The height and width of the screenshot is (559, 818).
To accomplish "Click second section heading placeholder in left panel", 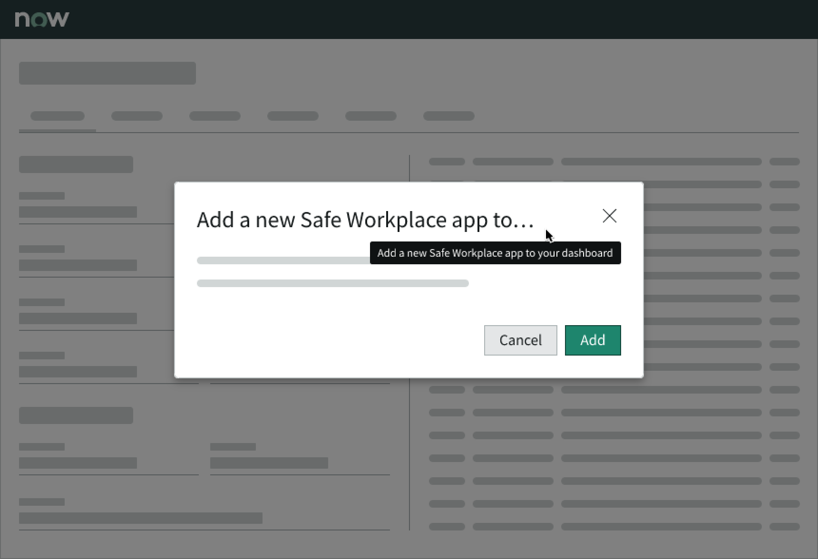I will coord(76,415).
